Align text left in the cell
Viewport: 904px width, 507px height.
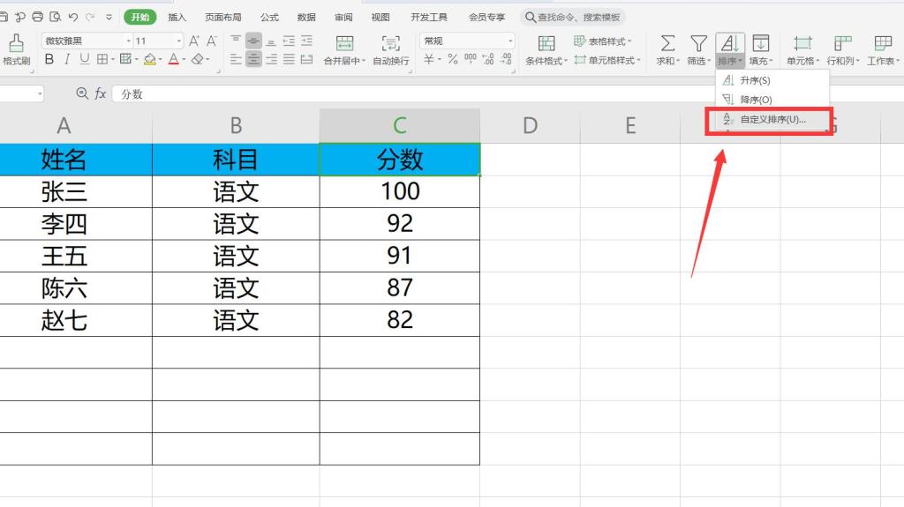pos(235,59)
